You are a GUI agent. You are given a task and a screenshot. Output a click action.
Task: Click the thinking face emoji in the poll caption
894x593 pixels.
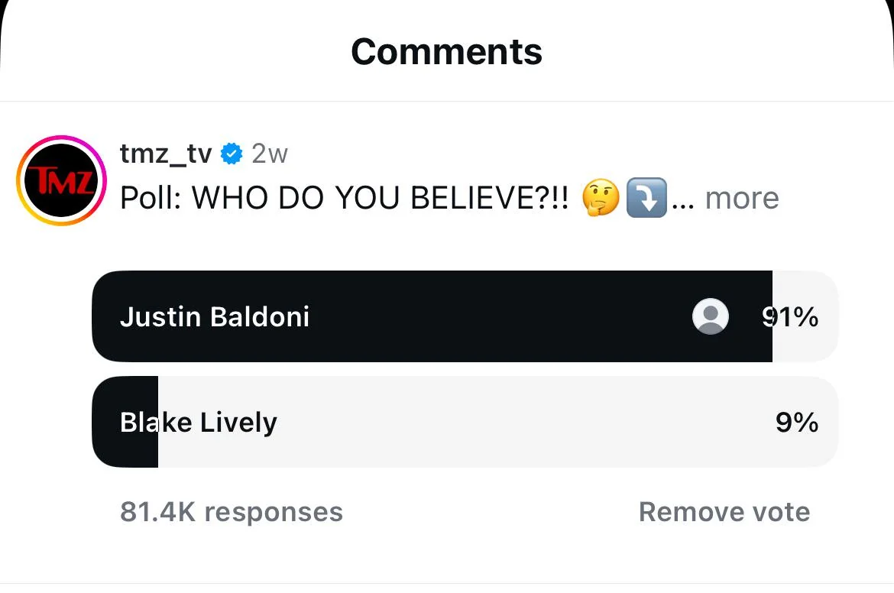click(x=601, y=197)
